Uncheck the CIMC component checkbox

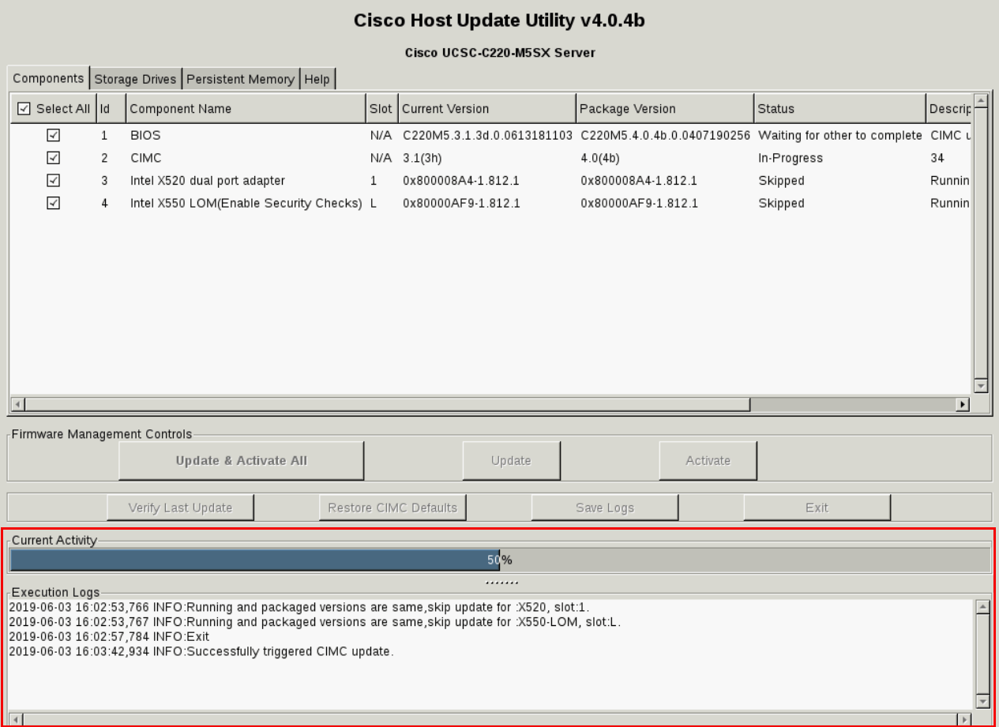click(x=54, y=158)
